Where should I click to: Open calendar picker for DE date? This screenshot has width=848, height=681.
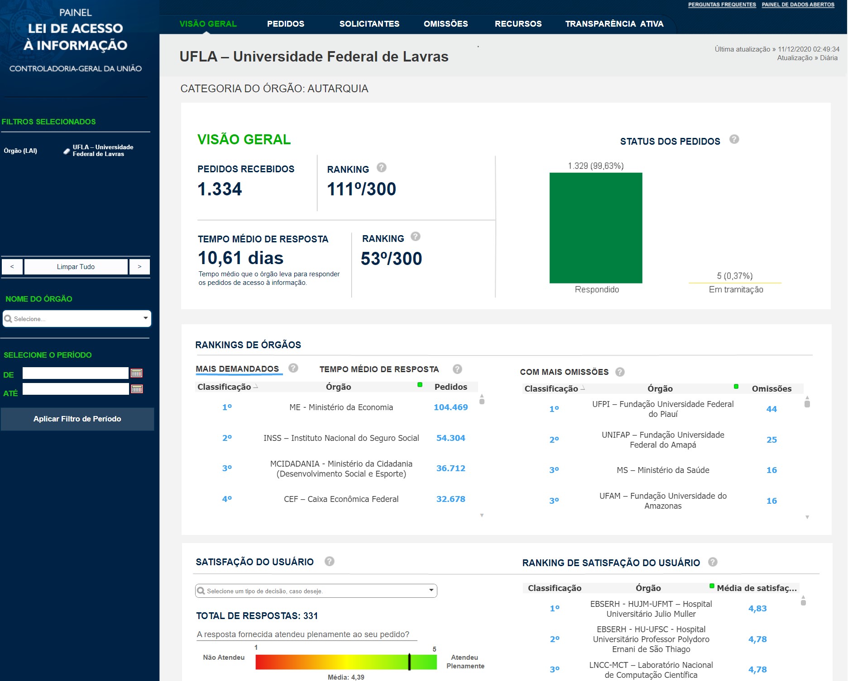(x=136, y=373)
